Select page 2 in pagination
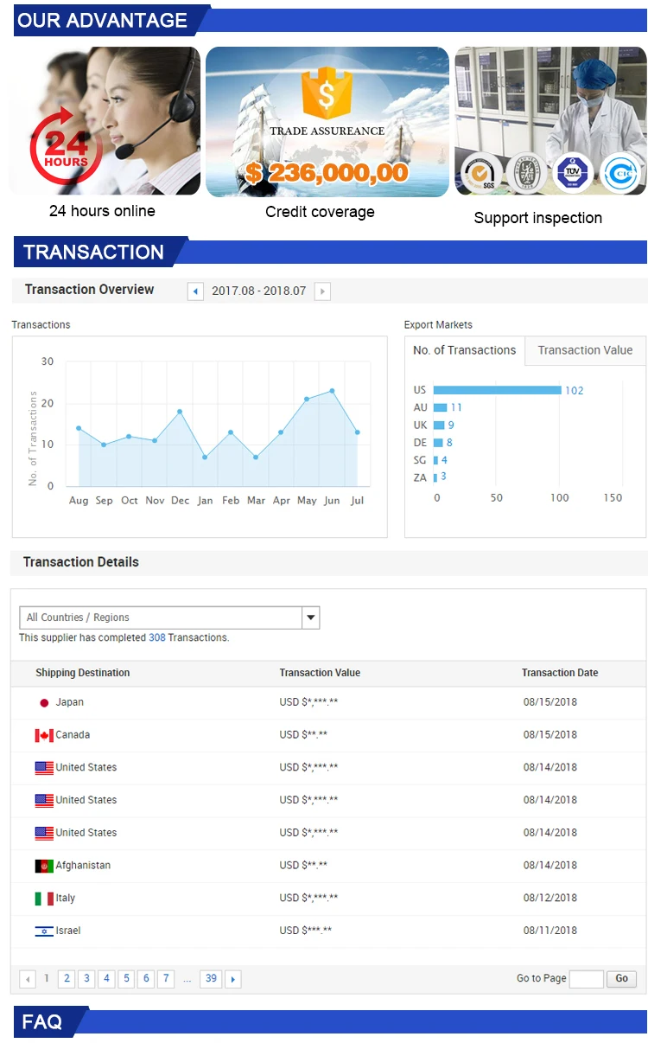The height and width of the screenshot is (1043, 648). [x=67, y=979]
